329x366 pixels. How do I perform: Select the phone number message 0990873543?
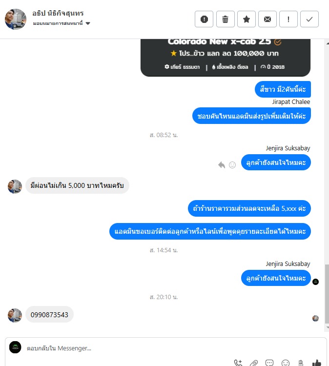tap(49, 315)
